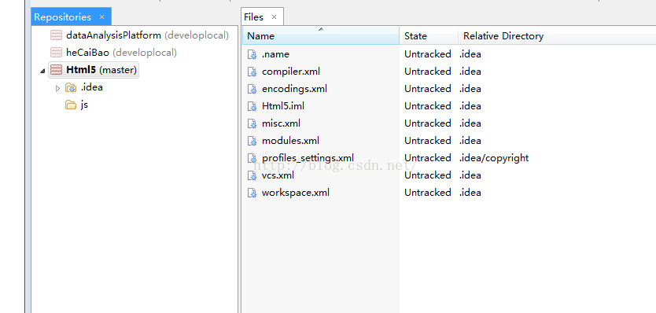Screen dimensions: 656x313
Task: Click the file icon beside profiles_settings.xml
Action: click(x=252, y=158)
